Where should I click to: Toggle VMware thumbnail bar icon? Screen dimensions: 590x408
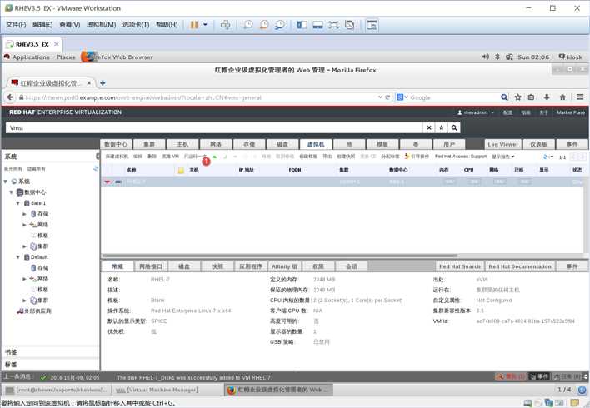[318, 25]
